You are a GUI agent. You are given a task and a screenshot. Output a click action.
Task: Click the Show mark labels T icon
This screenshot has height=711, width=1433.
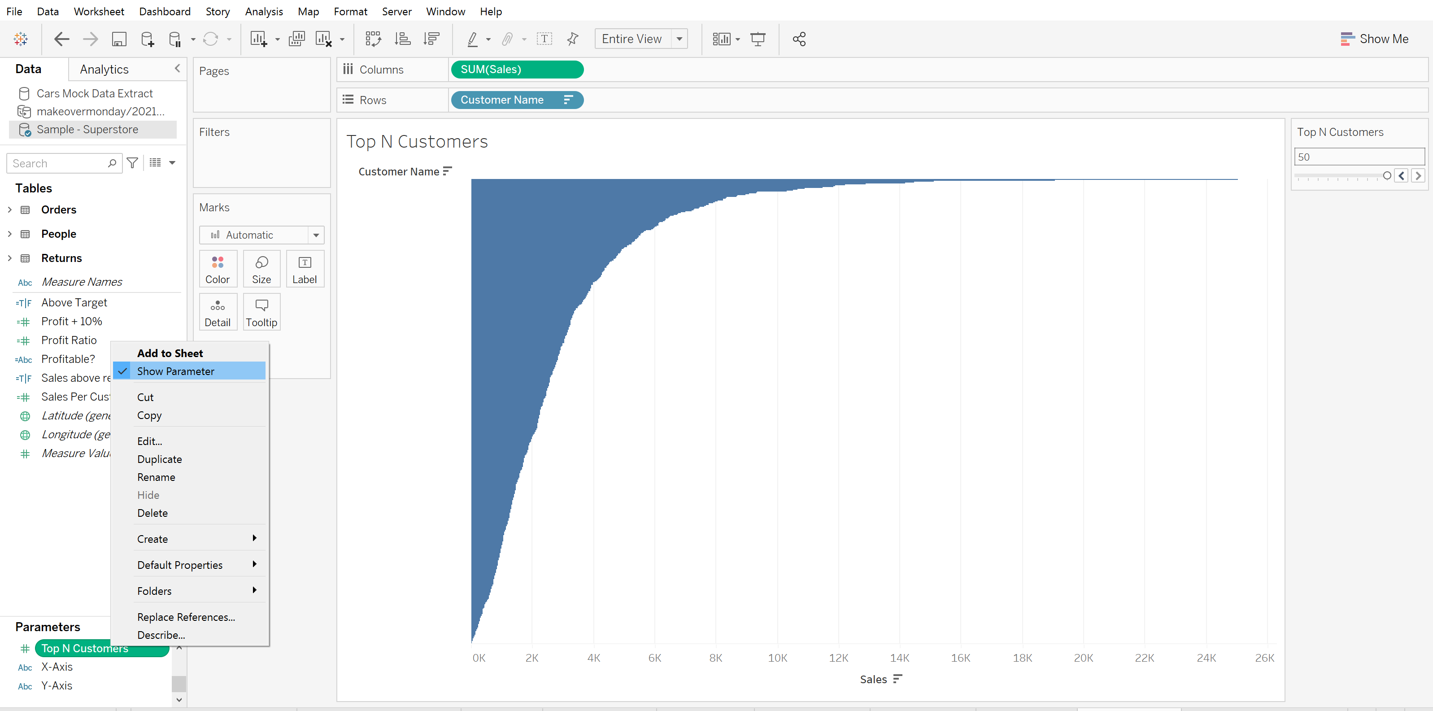(544, 39)
